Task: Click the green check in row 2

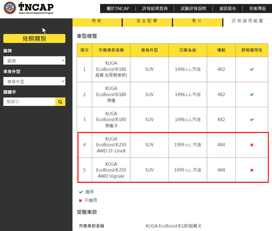Action: [x=252, y=94]
